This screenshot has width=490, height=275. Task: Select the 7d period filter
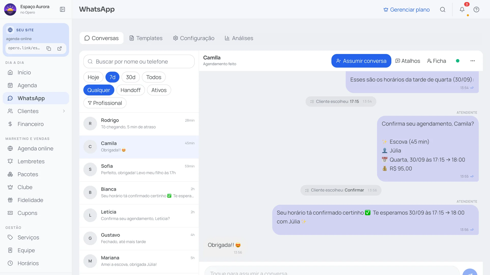(x=113, y=77)
